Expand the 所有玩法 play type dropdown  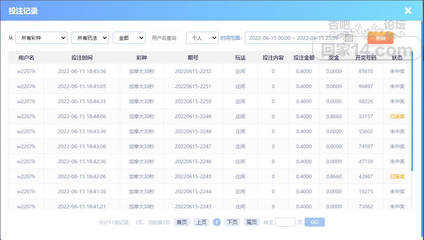90,38
